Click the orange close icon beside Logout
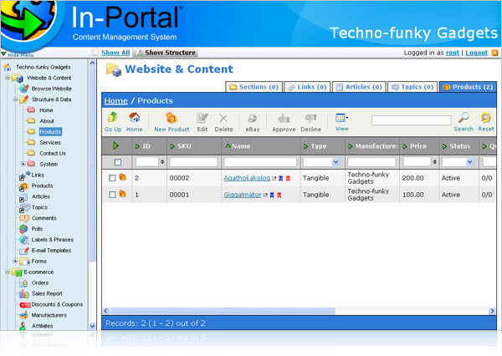 (x=495, y=53)
